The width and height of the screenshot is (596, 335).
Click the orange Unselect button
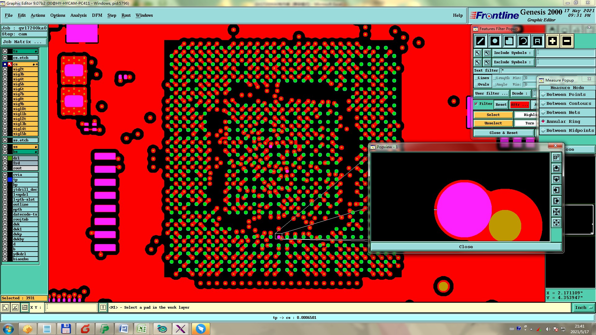493,123
